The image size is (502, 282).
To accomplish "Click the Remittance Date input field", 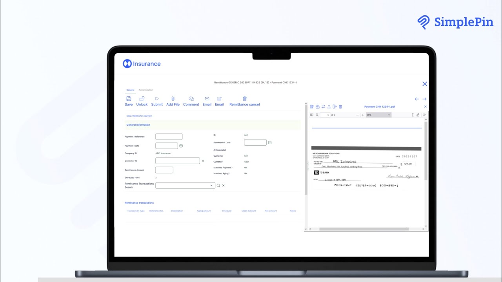I will (255, 143).
